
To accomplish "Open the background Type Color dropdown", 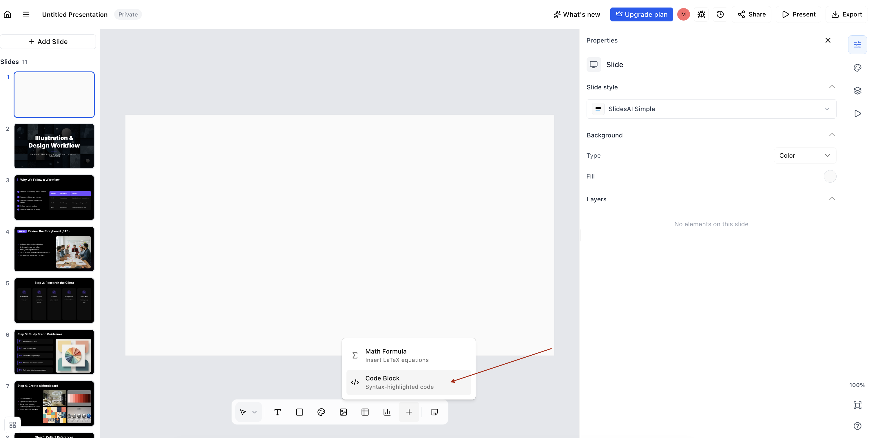I will (805, 155).
